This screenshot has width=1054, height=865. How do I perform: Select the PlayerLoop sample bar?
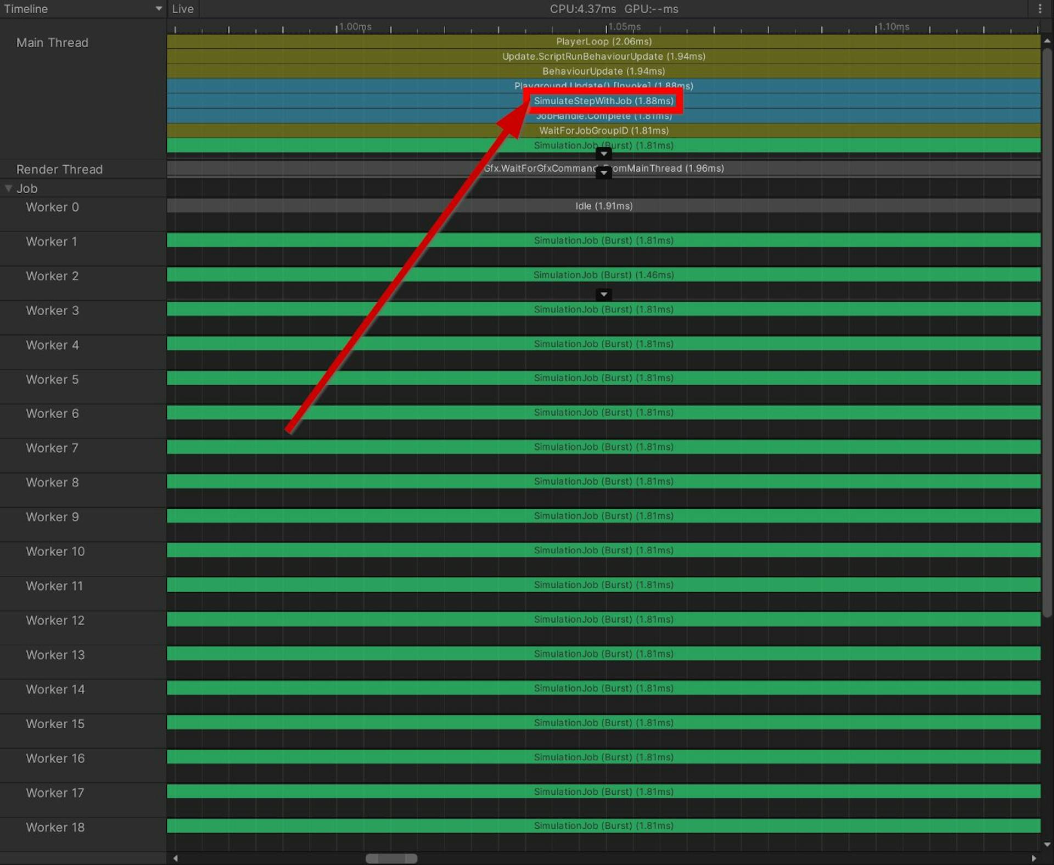pos(604,41)
